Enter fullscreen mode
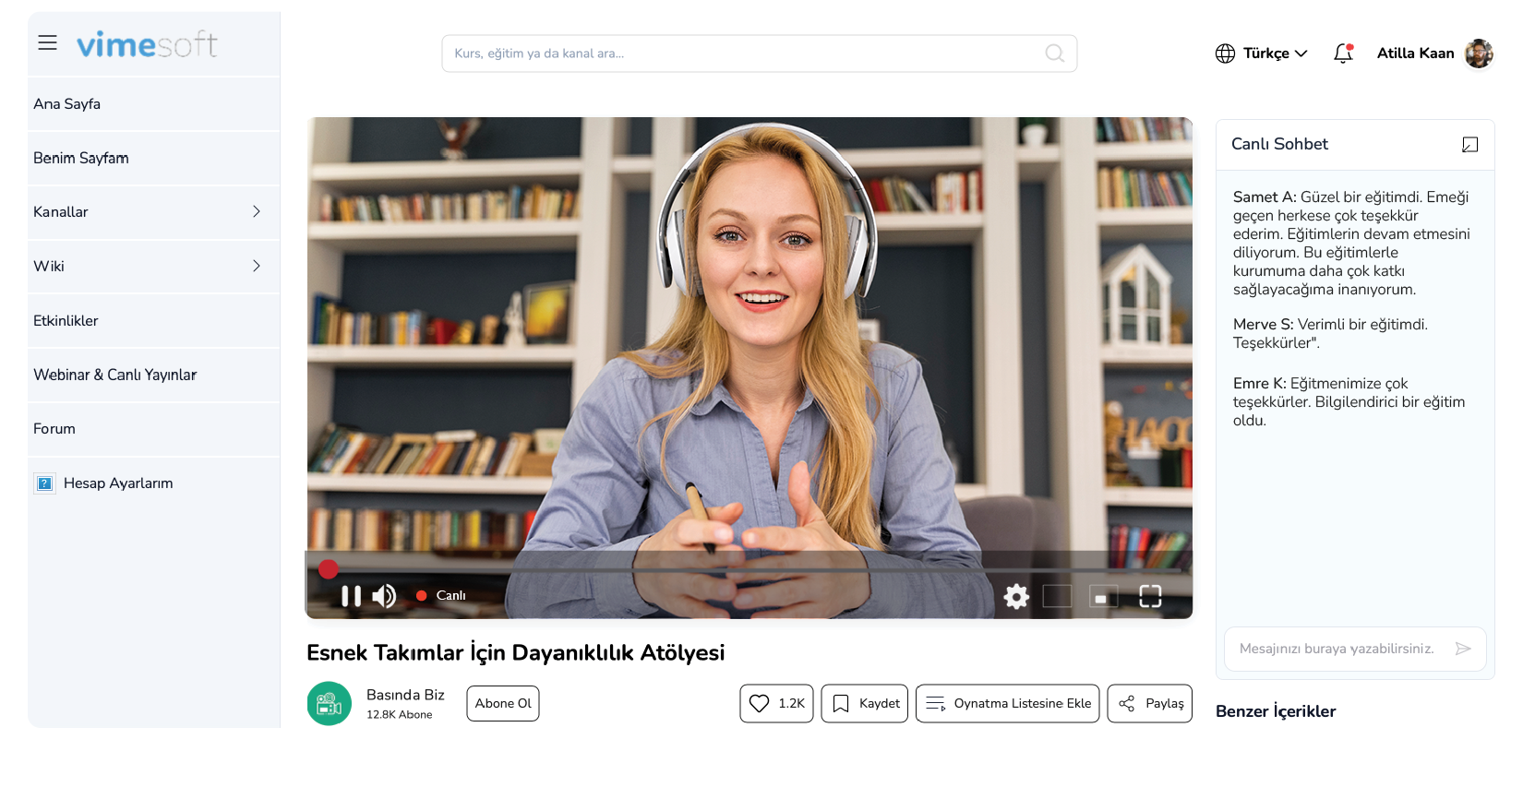The width and height of the screenshot is (1523, 799). pyautogui.click(x=1150, y=596)
